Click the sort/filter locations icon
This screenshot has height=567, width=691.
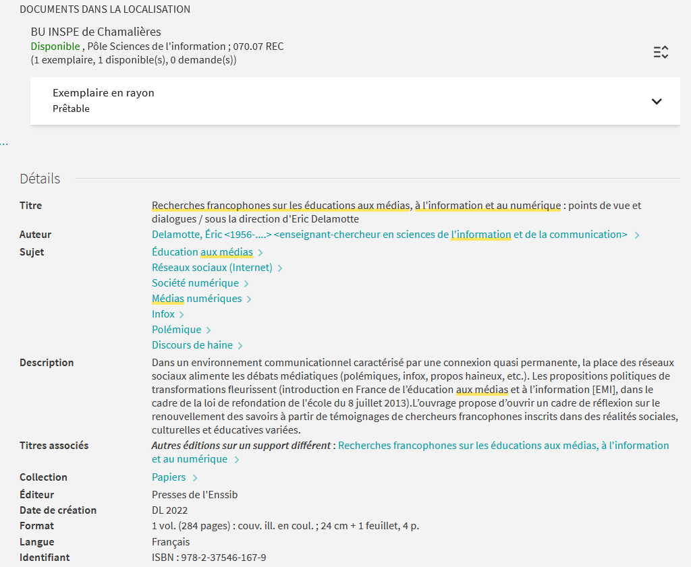pos(661,53)
